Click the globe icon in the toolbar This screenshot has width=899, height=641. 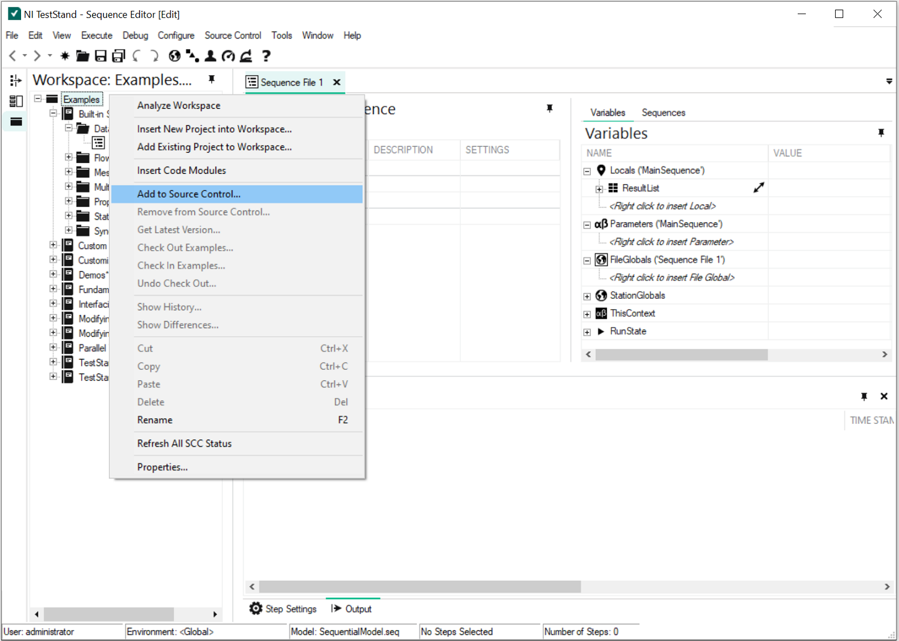[x=175, y=56]
